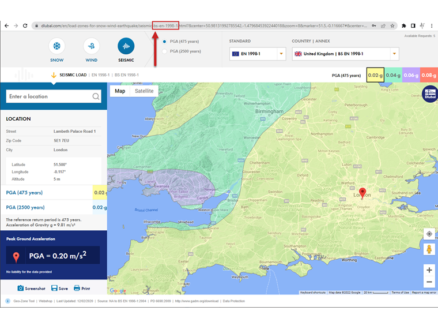Click the SE1 7EU zip code value
Image resolution: width=438 pixels, height=329 pixels.
[62, 140]
